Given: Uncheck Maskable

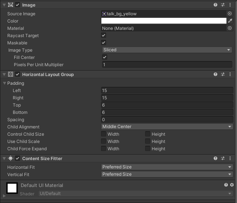Looking at the screenshot, I should (x=104, y=43).
